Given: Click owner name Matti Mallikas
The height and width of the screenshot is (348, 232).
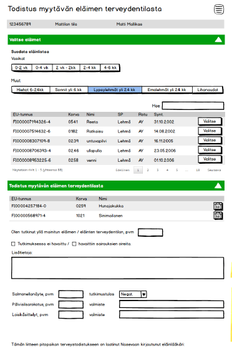Looking at the screenshot, I should coord(129,24).
